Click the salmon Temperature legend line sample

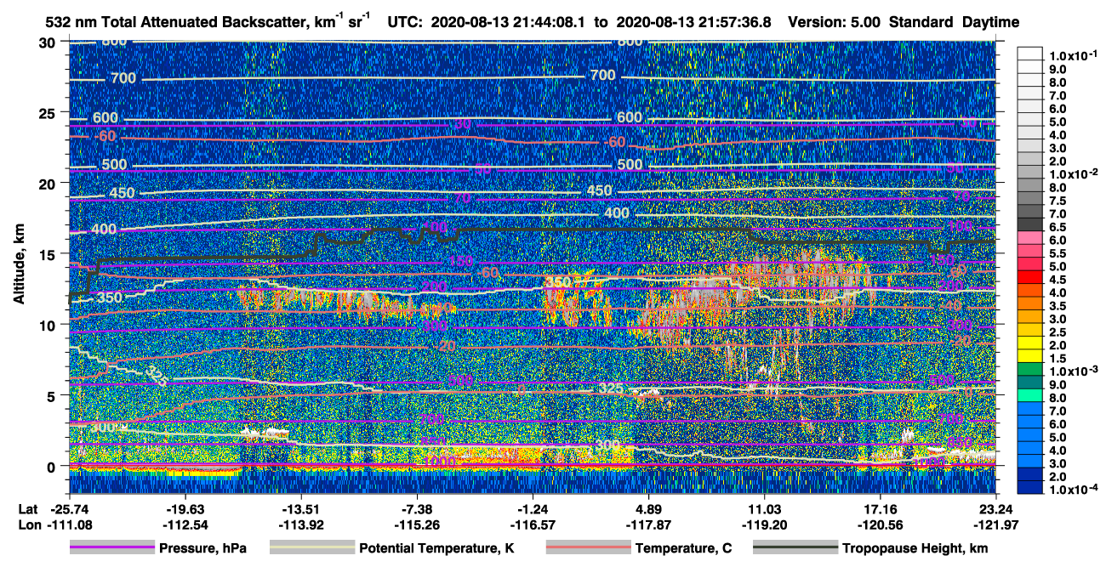point(587,548)
